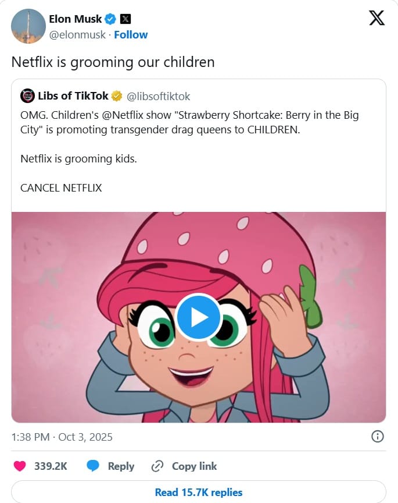Click the gold verified badge of Libs of TikTok
This screenshot has width=398, height=503.
click(116, 96)
